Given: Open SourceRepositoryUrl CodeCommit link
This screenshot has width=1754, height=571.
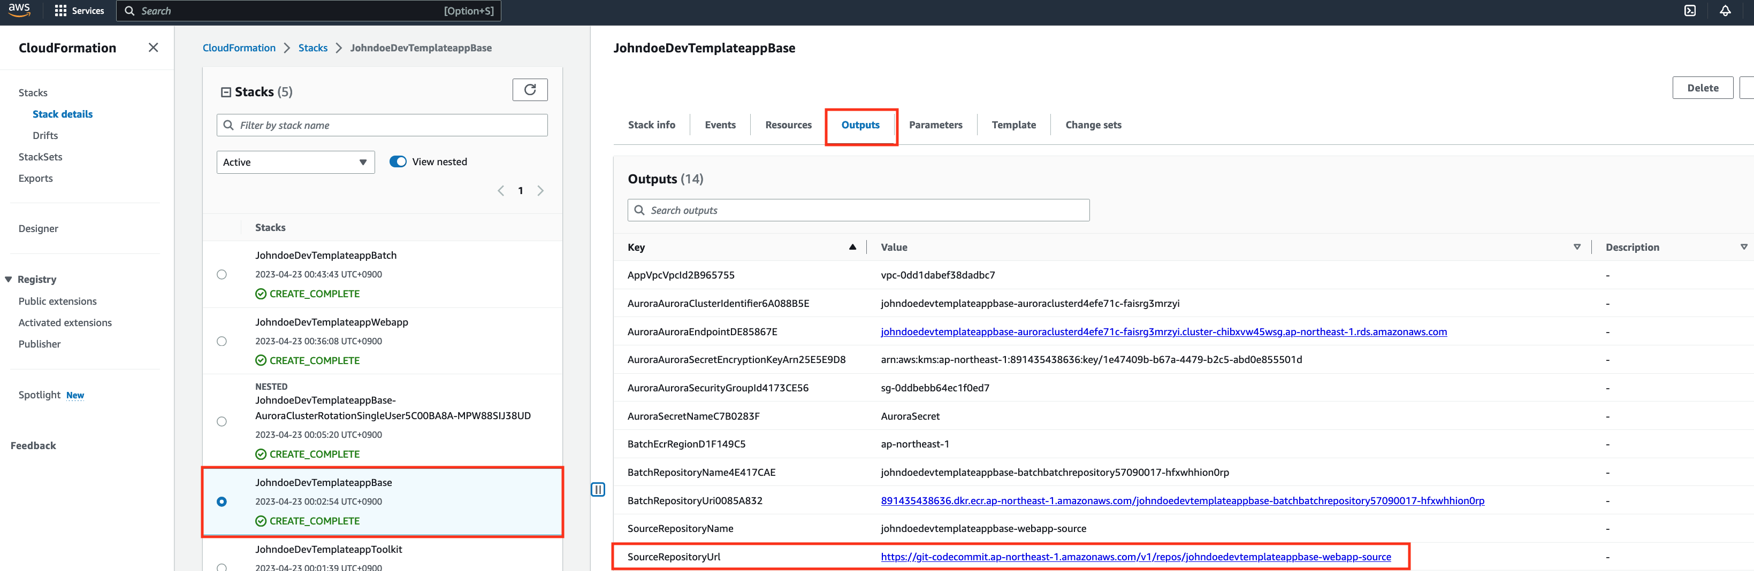Looking at the screenshot, I should pyautogui.click(x=1136, y=557).
